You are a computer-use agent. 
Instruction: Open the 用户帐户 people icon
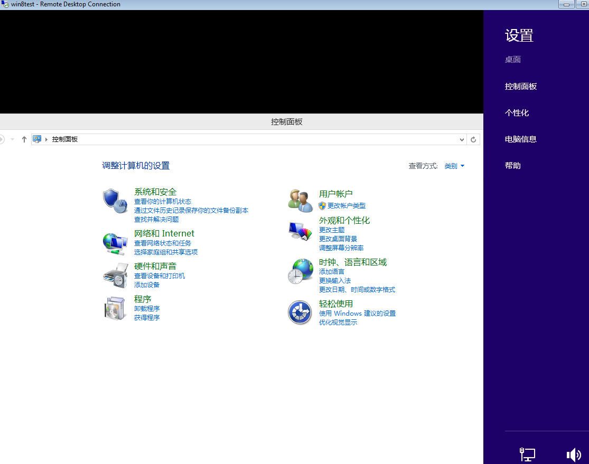tap(300, 201)
